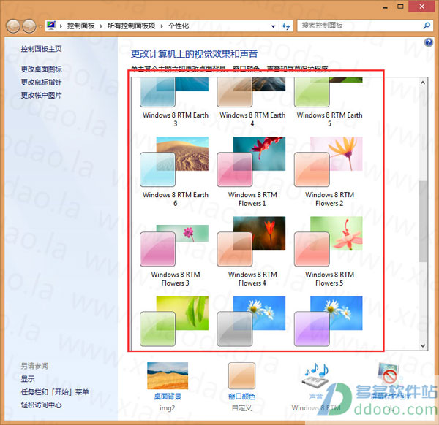Open 更改帐户图片 link
This screenshot has height=425, width=439.
point(41,95)
